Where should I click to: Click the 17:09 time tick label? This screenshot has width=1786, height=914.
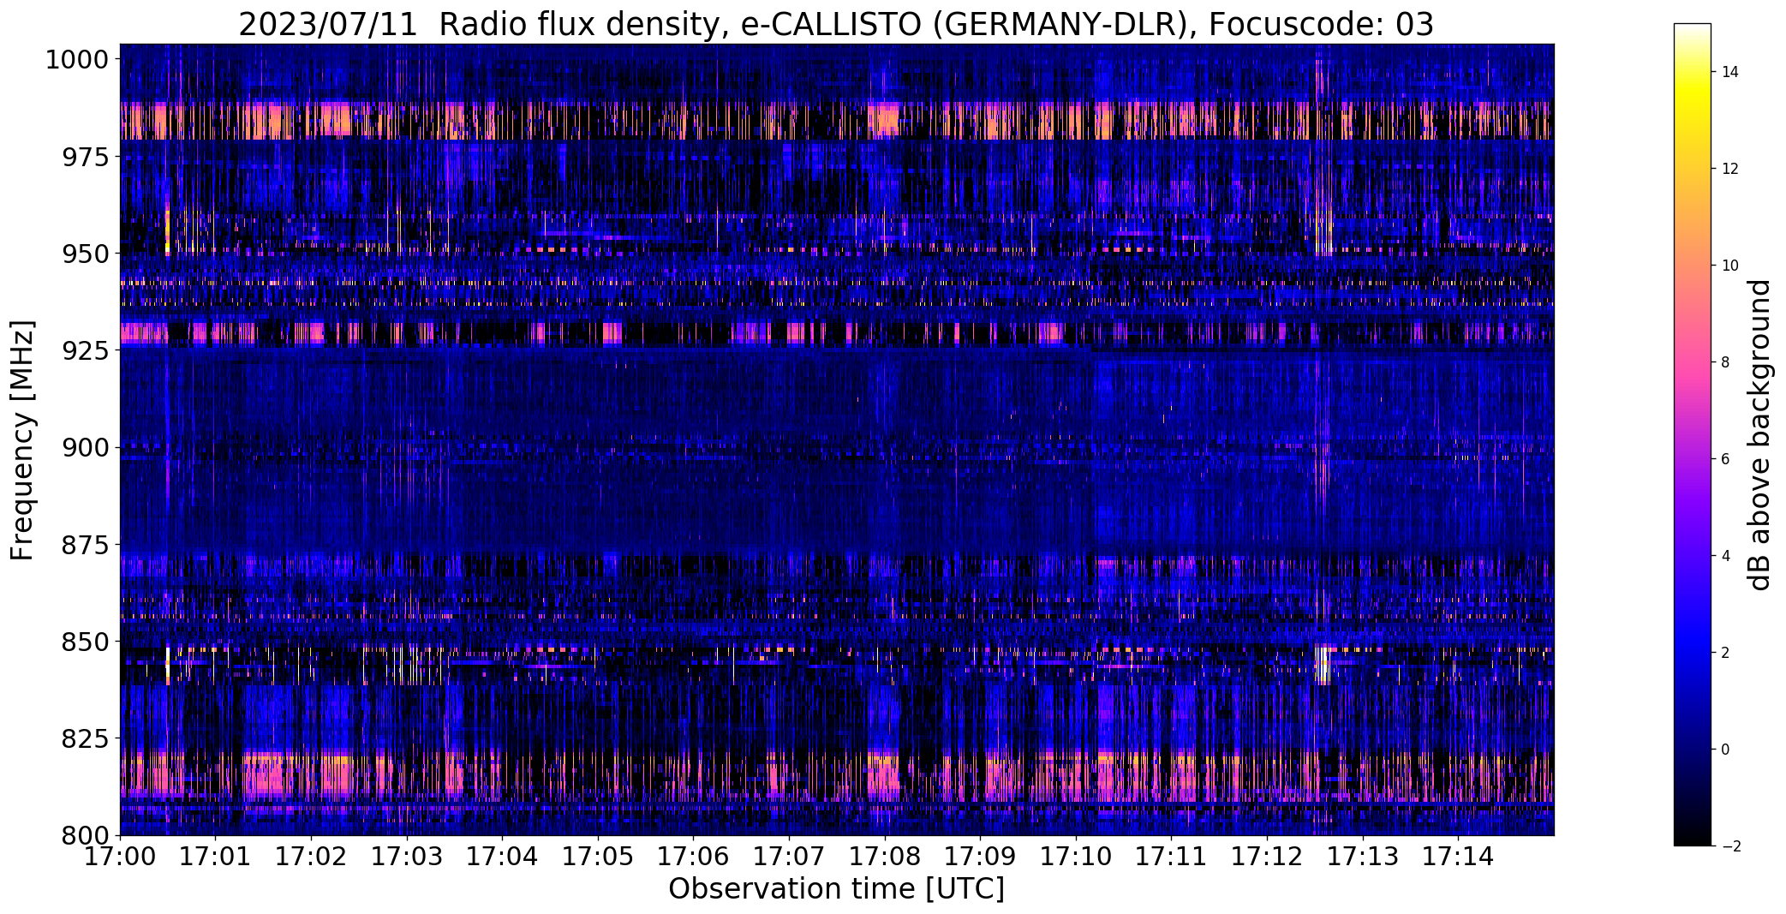click(980, 856)
